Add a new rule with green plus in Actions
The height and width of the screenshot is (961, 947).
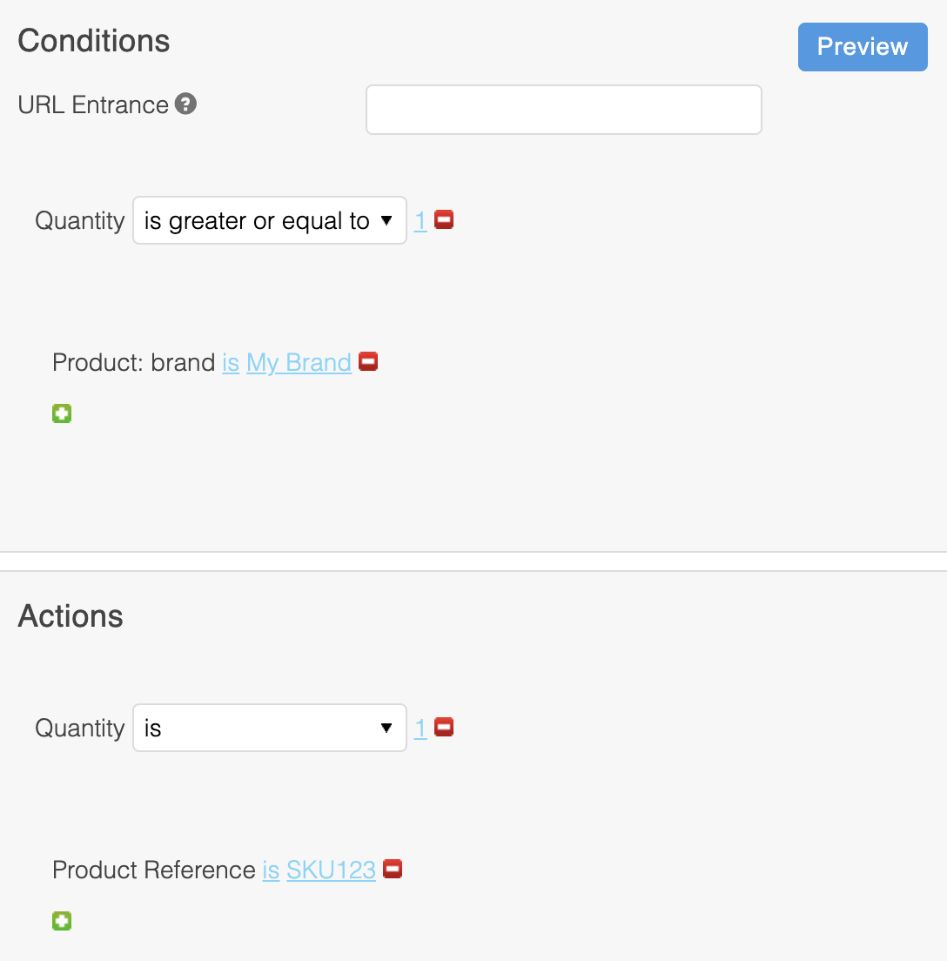tap(62, 921)
